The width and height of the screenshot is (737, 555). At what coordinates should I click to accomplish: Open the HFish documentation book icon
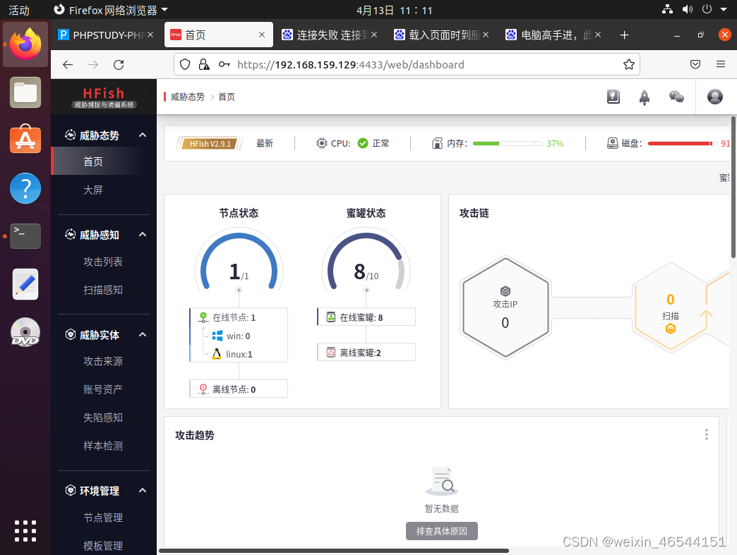(613, 97)
